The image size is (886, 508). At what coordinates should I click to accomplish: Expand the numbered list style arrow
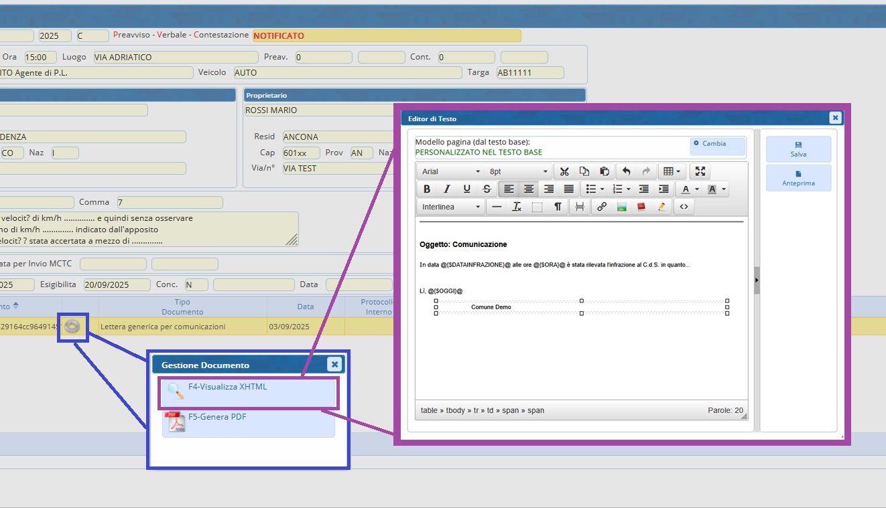[x=629, y=189]
